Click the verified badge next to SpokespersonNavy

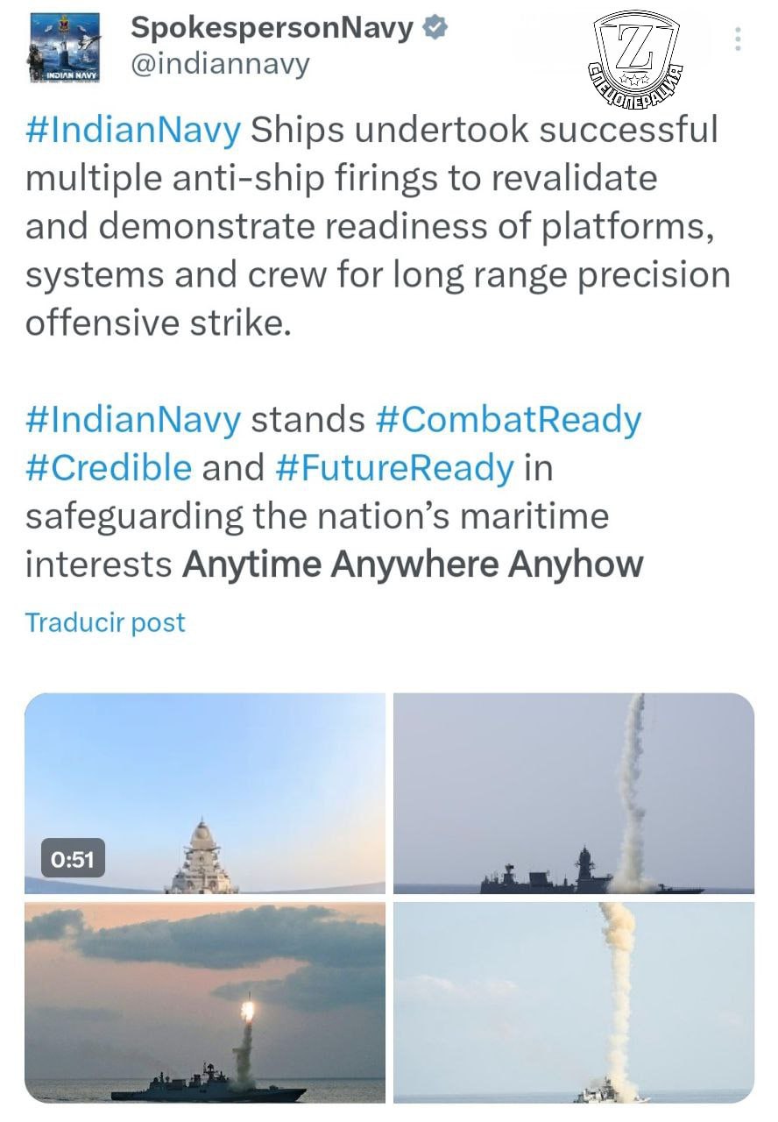[x=435, y=28]
